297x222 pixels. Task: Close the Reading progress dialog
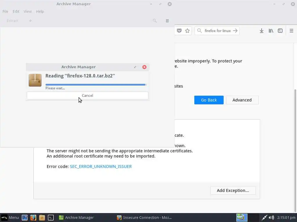pyautogui.click(x=144, y=67)
